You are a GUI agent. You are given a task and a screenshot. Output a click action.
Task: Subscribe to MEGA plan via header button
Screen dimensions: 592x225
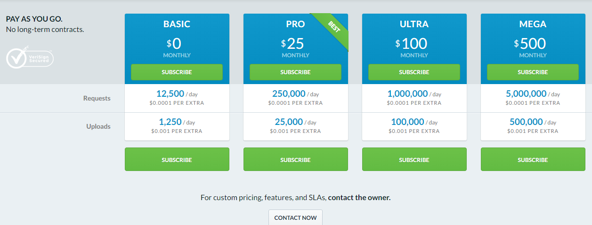533,72
